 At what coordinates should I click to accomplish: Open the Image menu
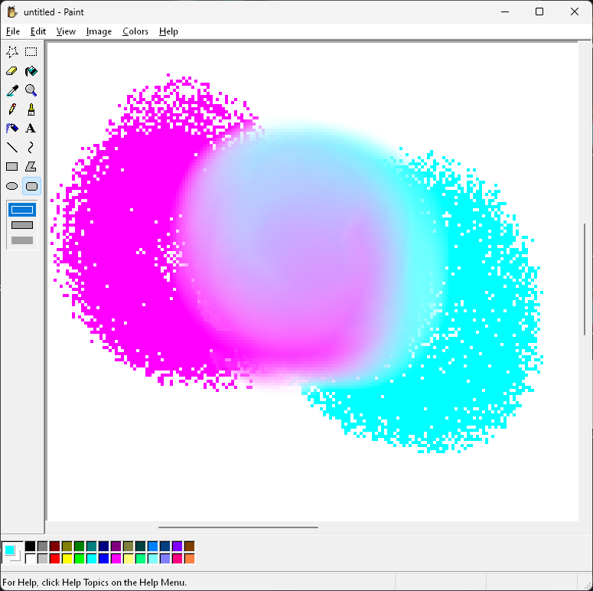point(99,31)
